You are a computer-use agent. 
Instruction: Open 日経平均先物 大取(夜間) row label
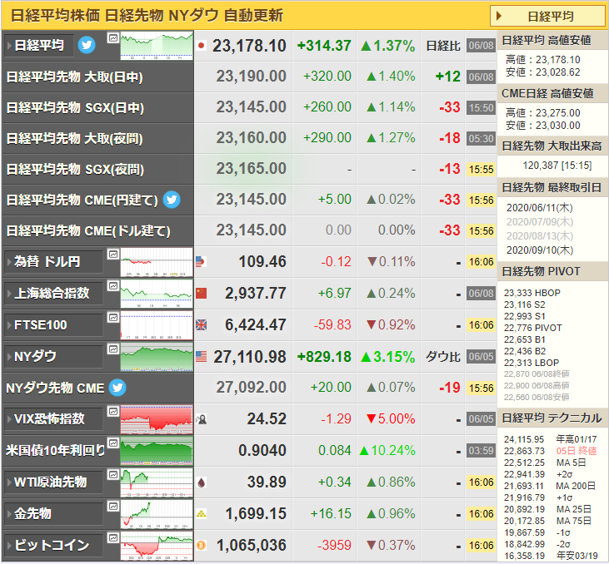point(75,138)
